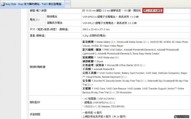This screenshot has width=191, height=119.
Task: Click the 獨立式背光鍵盤 text
Action: (153, 11)
